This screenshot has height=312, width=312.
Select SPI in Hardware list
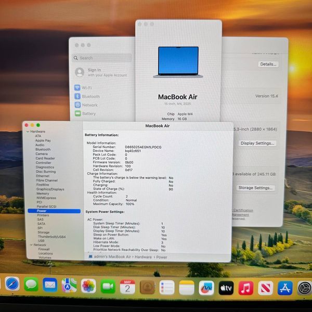click(x=40, y=228)
